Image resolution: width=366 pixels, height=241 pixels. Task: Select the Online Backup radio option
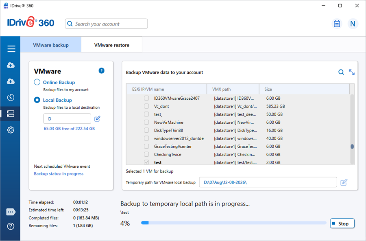pos(37,82)
